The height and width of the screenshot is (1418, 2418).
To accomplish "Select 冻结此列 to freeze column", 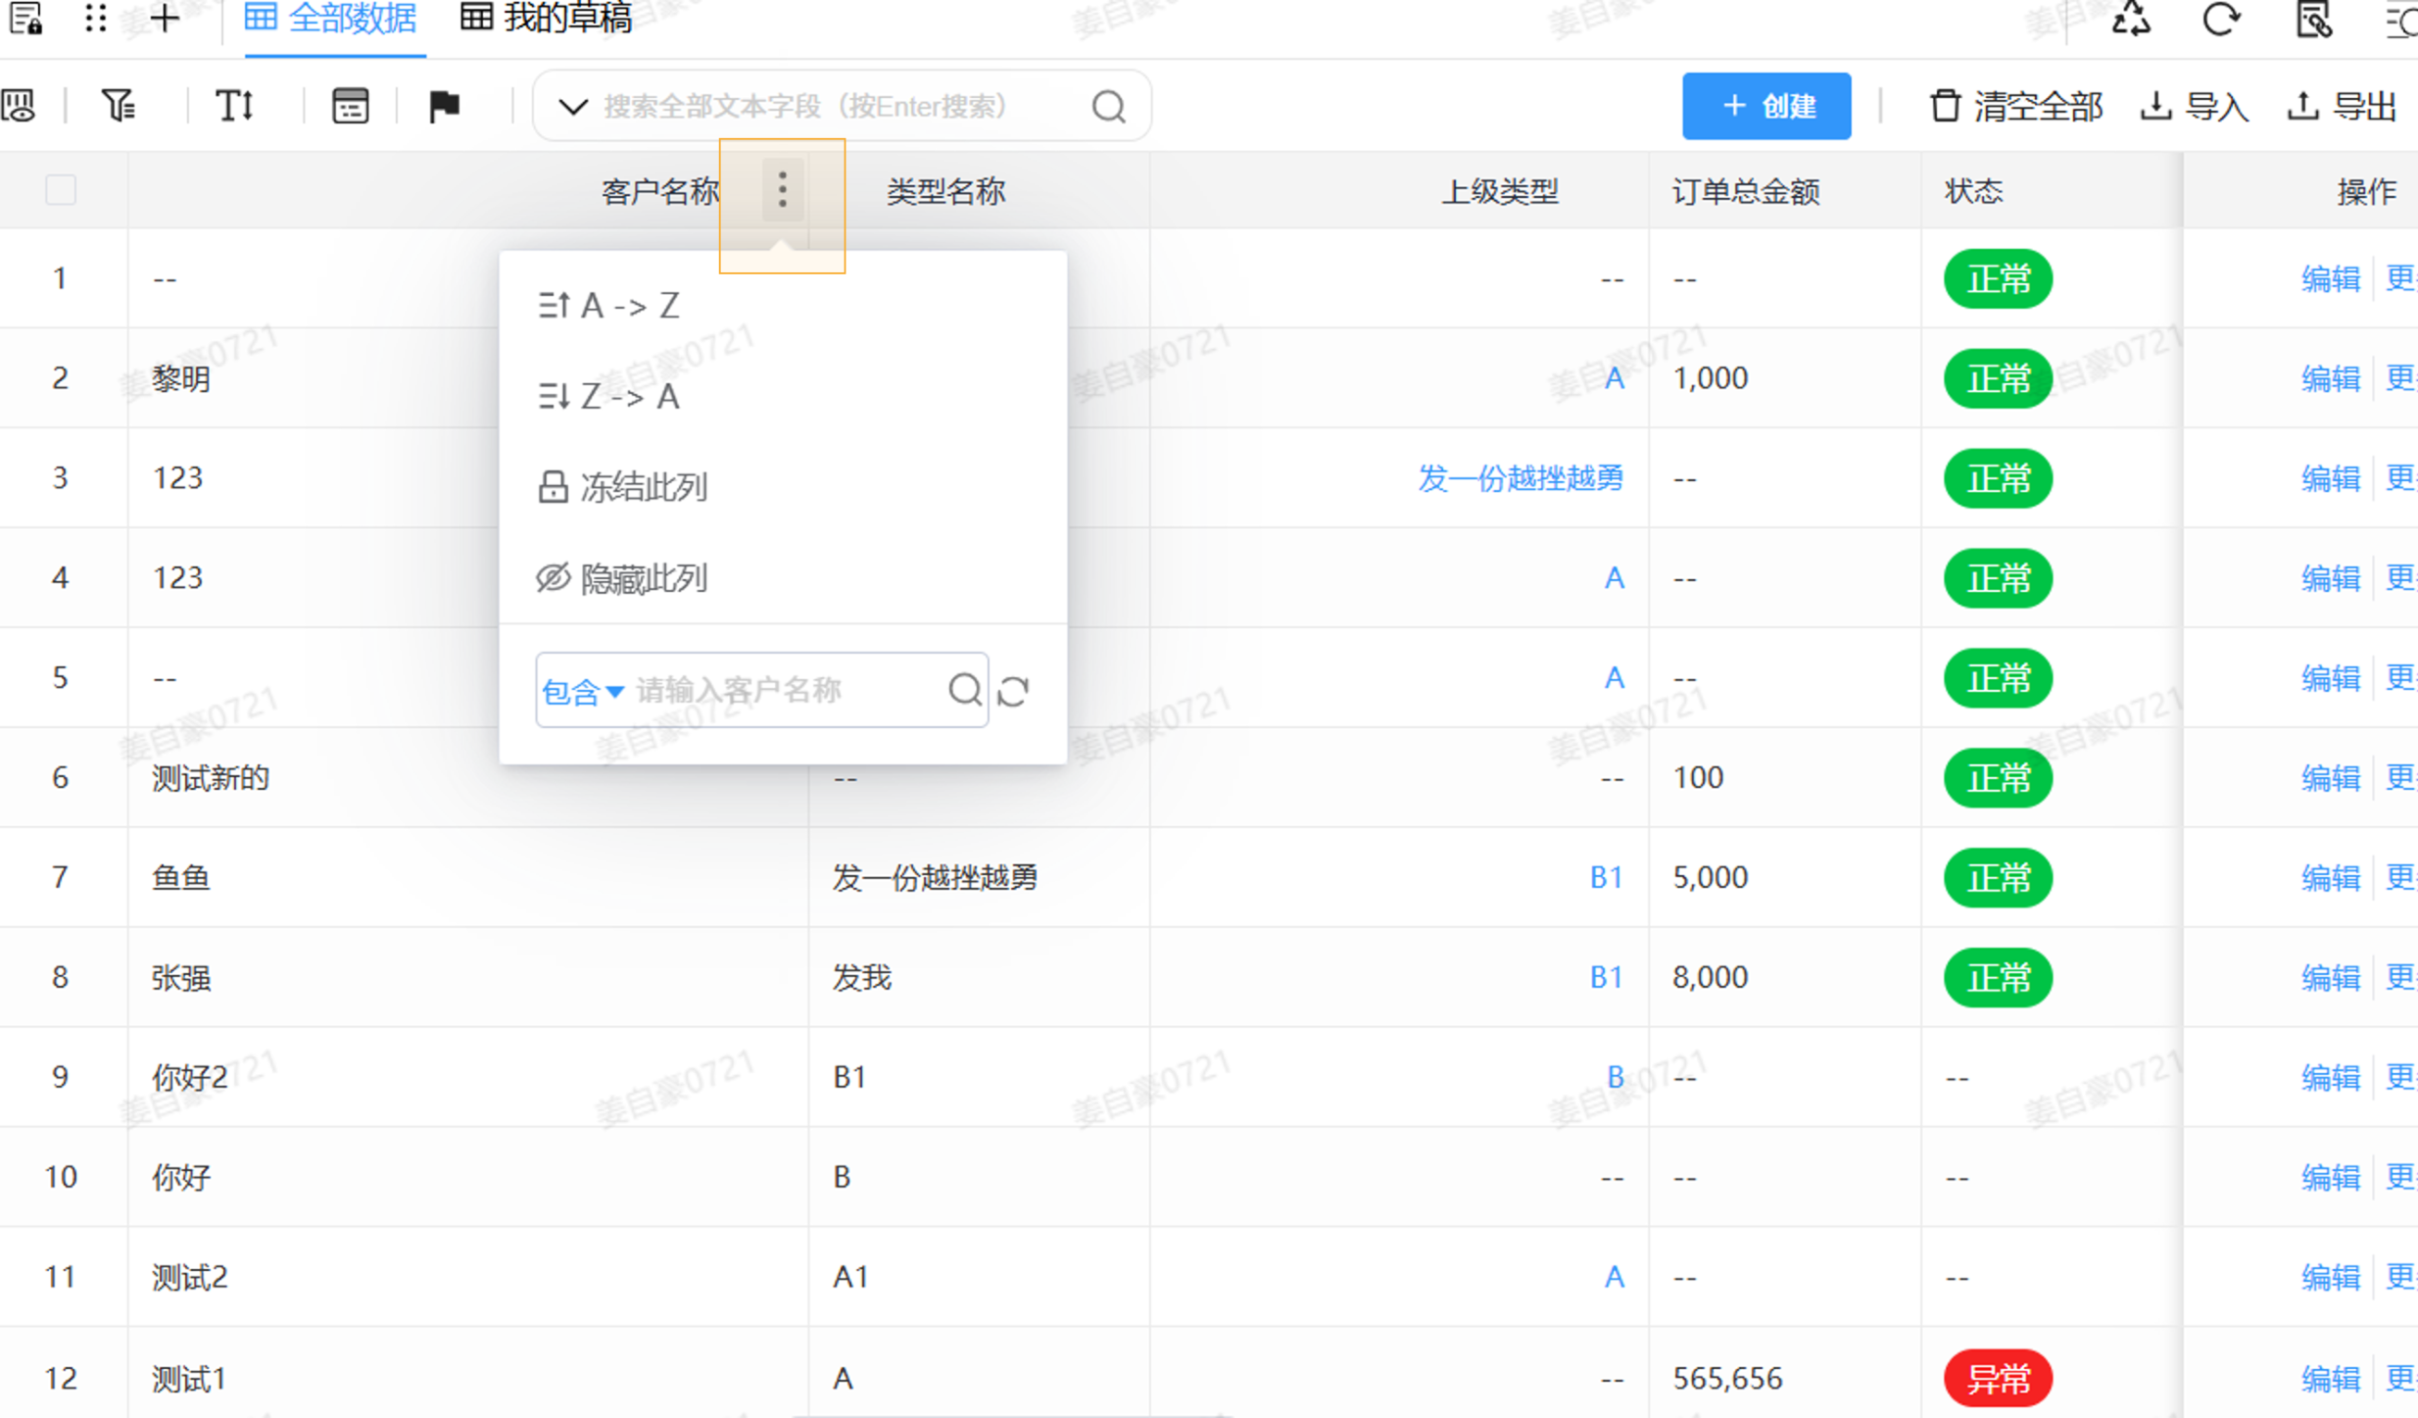I will [622, 487].
